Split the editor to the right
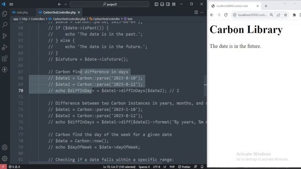The height and width of the screenshot is (169, 301). [196, 12]
